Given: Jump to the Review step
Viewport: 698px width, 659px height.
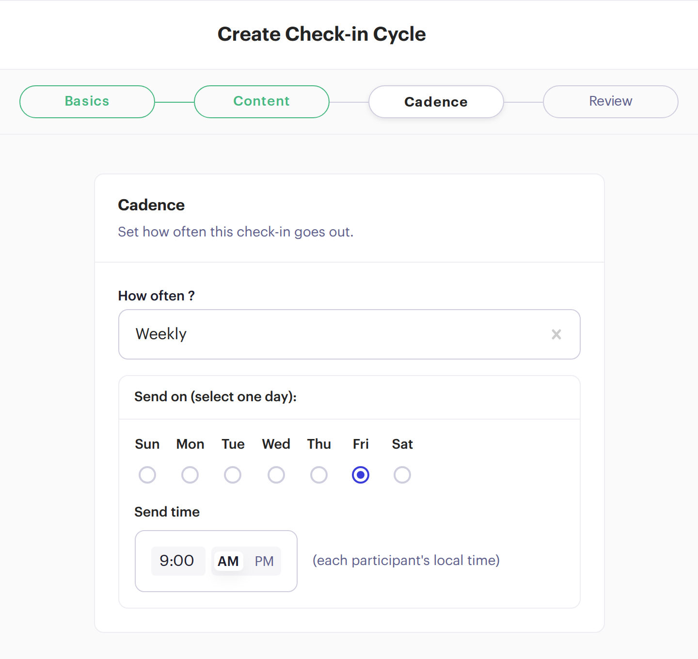Looking at the screenshot, I should point(611,102).
